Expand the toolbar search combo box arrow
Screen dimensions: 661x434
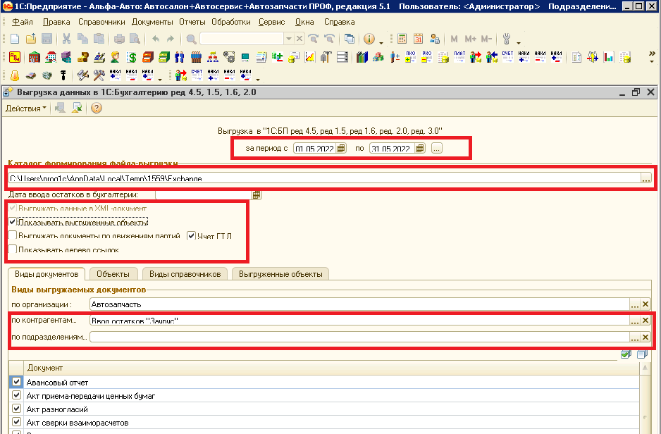click(289, 39)
